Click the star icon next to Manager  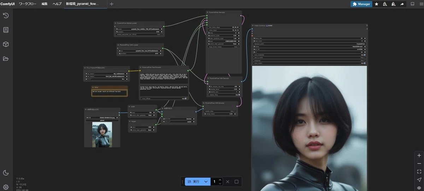[x=377, y=4]
